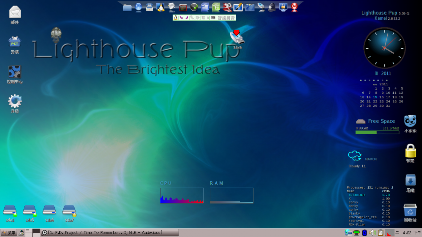Toggle the 联 association button on input bar

click(198, 18)
